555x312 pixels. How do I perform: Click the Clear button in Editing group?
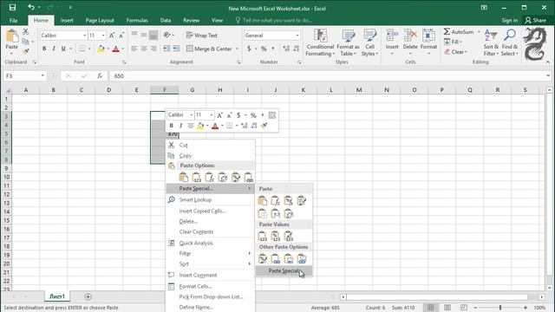[456, 52]
